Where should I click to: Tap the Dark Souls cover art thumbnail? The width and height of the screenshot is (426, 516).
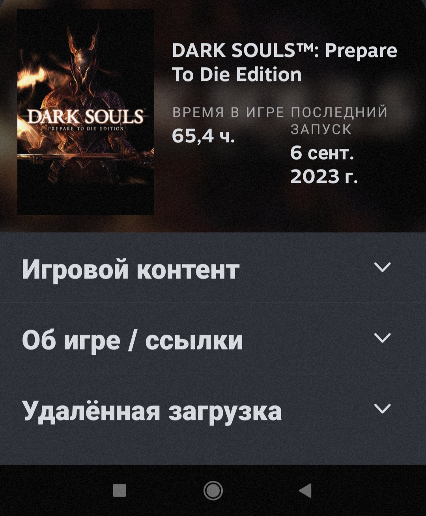86,112
